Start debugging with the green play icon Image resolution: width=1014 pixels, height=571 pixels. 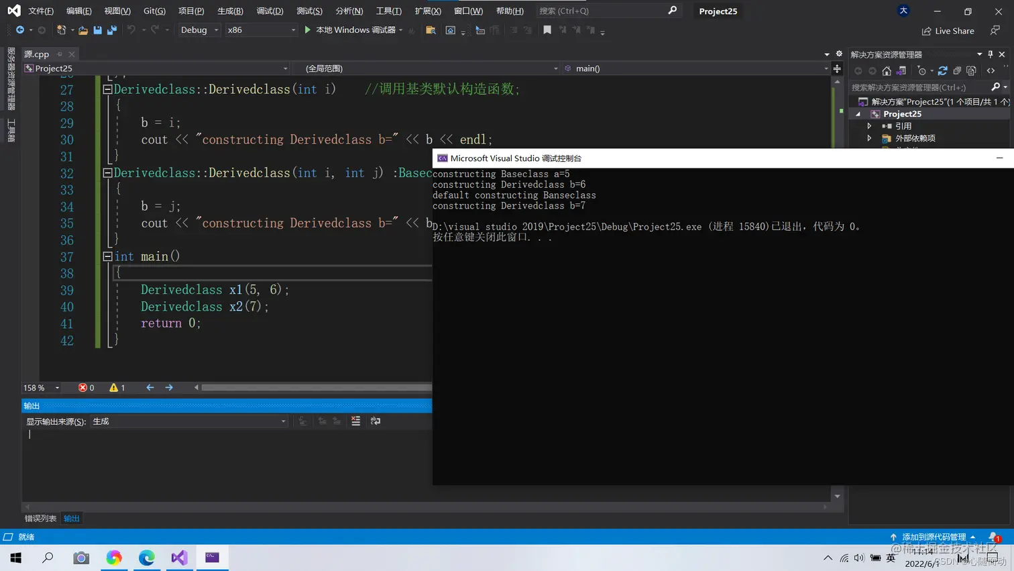point(308,30)
